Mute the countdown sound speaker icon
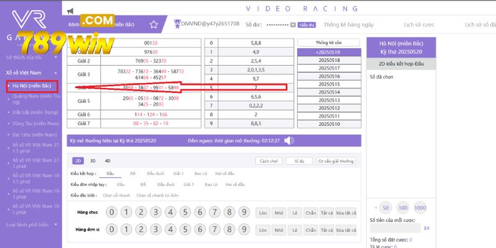Screen dimensions: 496x248 click(289, 141)
